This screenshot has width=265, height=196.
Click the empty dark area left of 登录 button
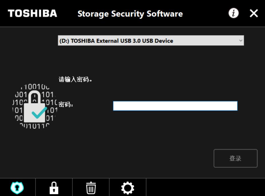click(x=143, y=158)
